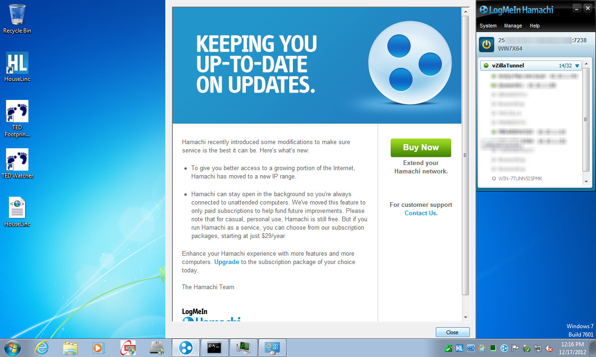The image size is (596, 357).
Task: Click the LogMeIn Hamachi title logo icon
Action: [484, 10]
